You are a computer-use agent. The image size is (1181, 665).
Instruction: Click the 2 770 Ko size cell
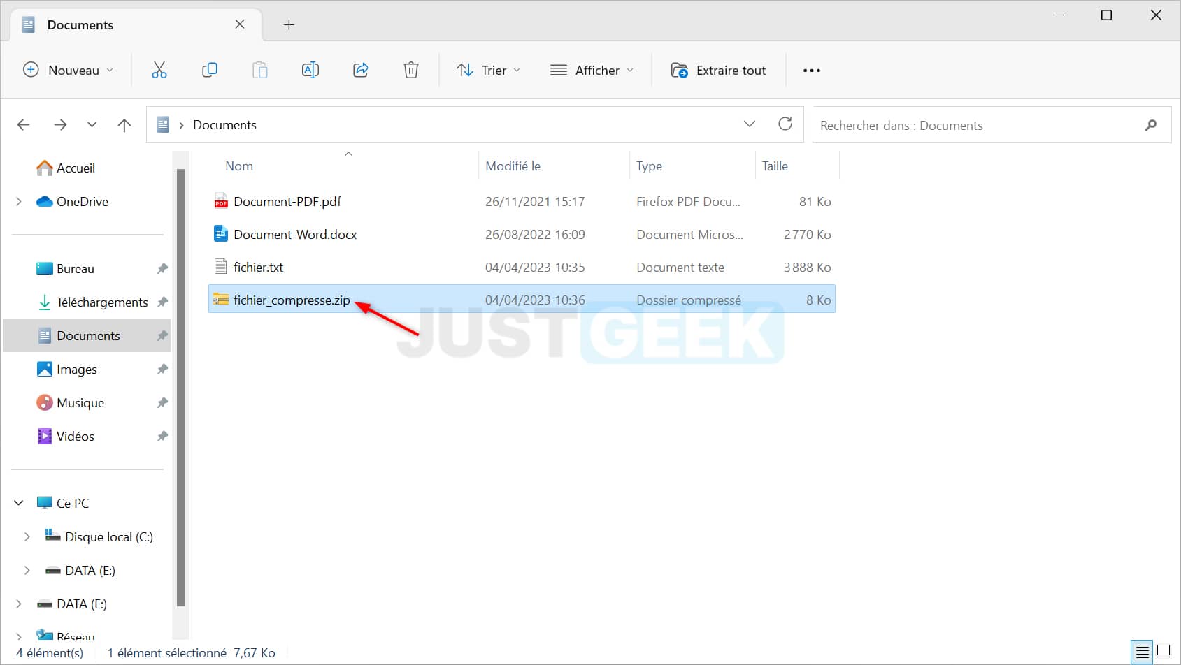807,234
